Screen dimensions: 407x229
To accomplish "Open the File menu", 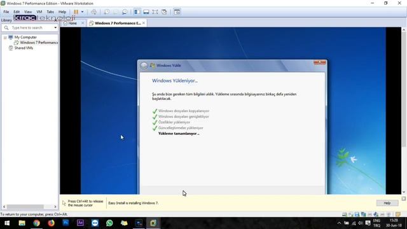I will coord(6,12).
